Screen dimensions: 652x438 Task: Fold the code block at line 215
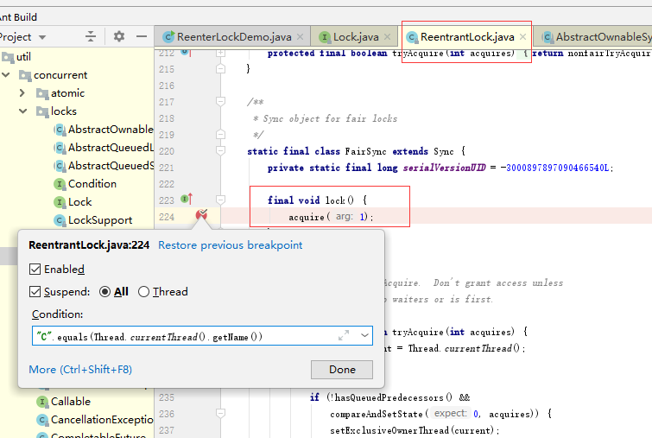(x=221, y=69)
